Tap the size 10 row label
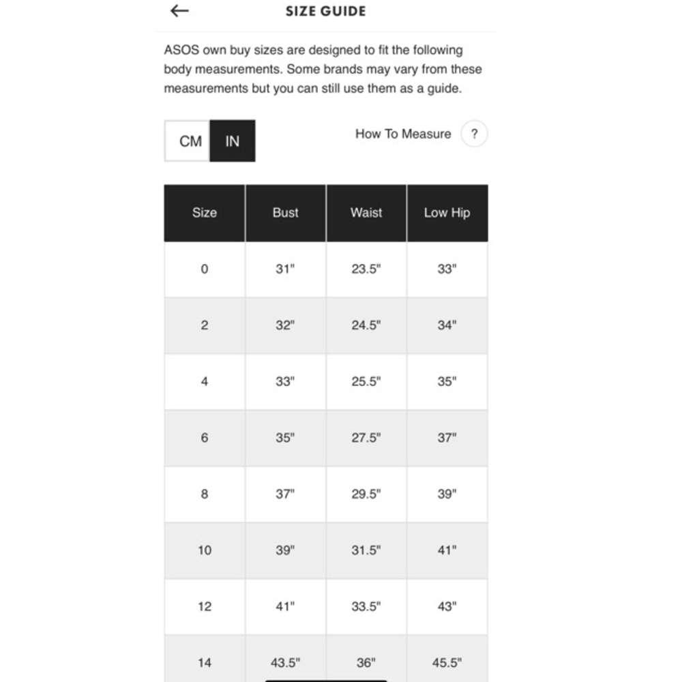 204,550
